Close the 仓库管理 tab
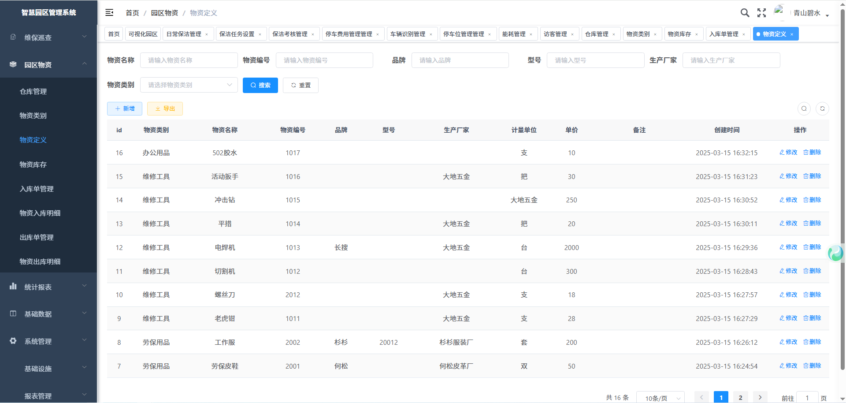This screenshot has width=846, height=403. coord(614,34)
